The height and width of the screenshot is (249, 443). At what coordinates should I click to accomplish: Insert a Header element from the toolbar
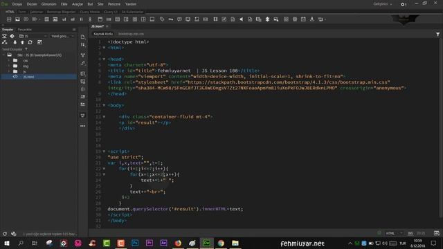pos(100,19)
